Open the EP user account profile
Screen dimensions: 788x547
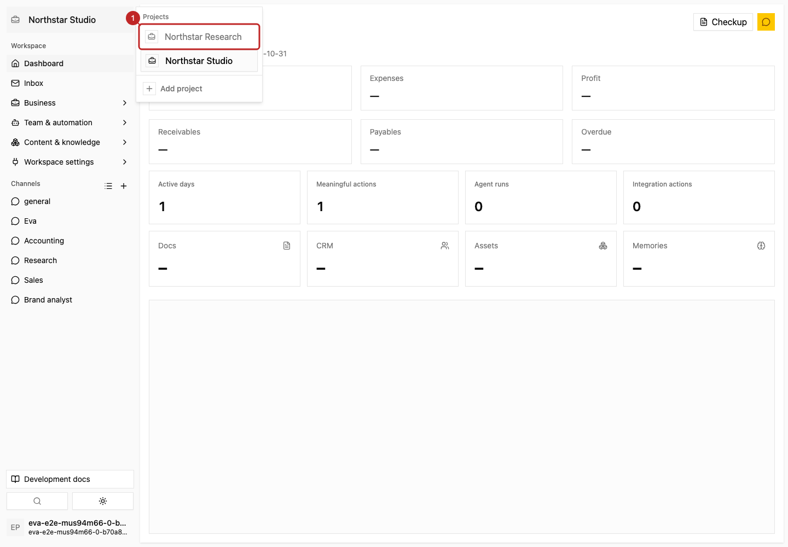pos(70,527)
